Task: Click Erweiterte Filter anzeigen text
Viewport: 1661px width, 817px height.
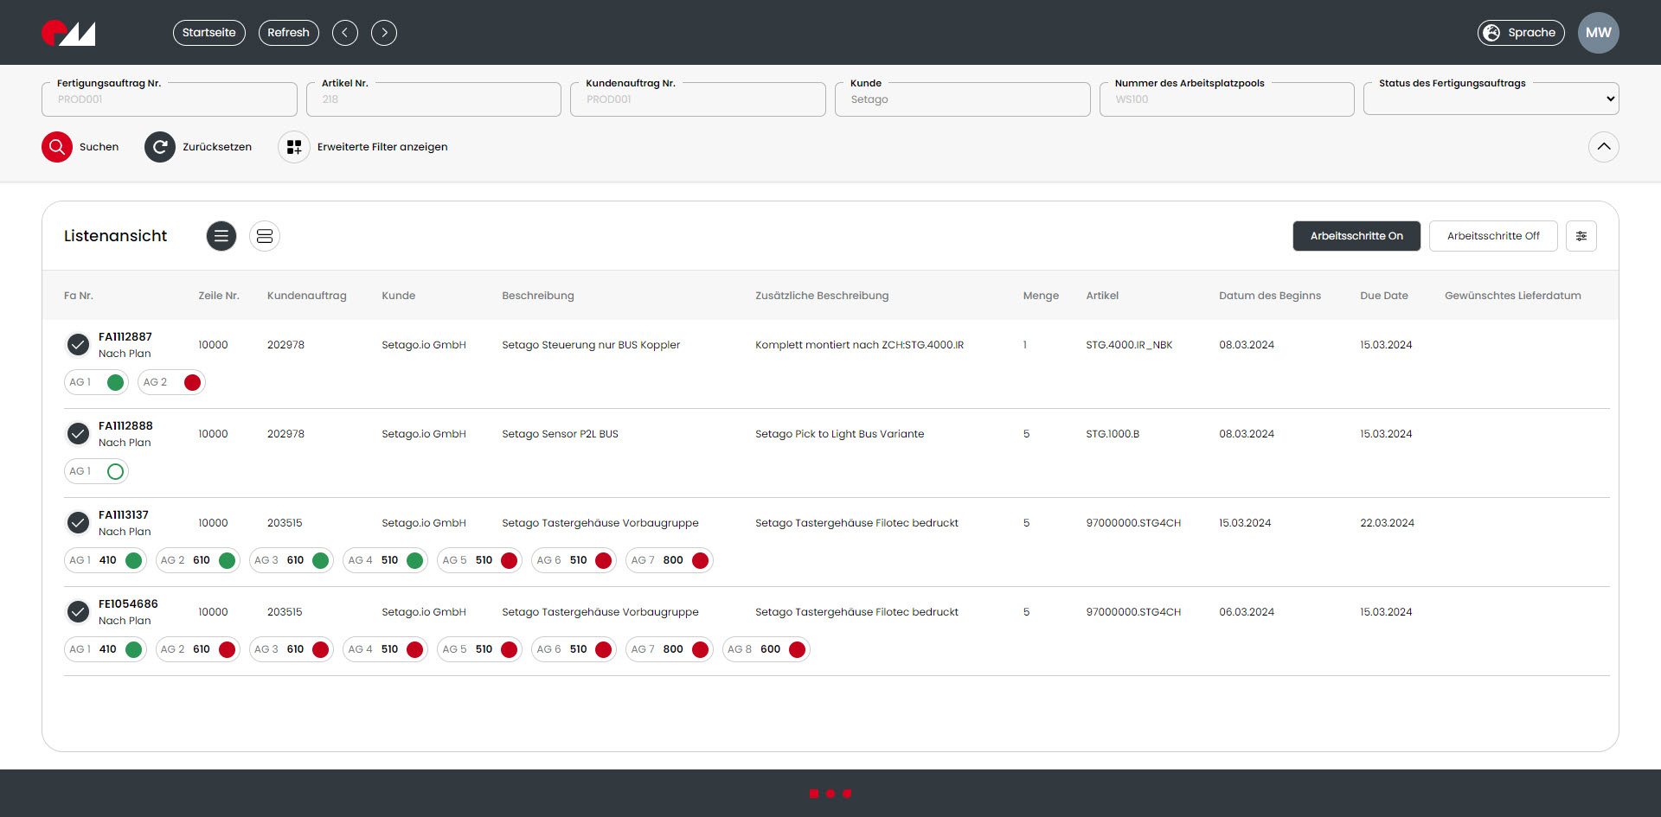Action: [x=382, y=147]
